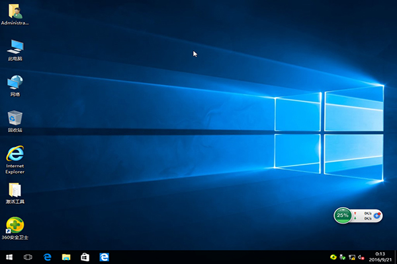The width and height of the screenshot is (397, 264).
Task: Select the 此电脑 (This PC) desktop icon
Action: click(x=15, y=47)
